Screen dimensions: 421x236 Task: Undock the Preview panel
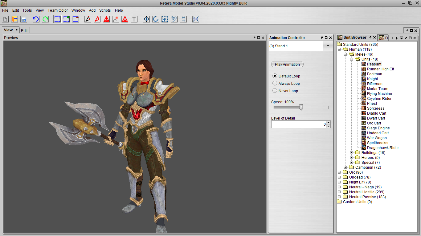tap(255, 37)
